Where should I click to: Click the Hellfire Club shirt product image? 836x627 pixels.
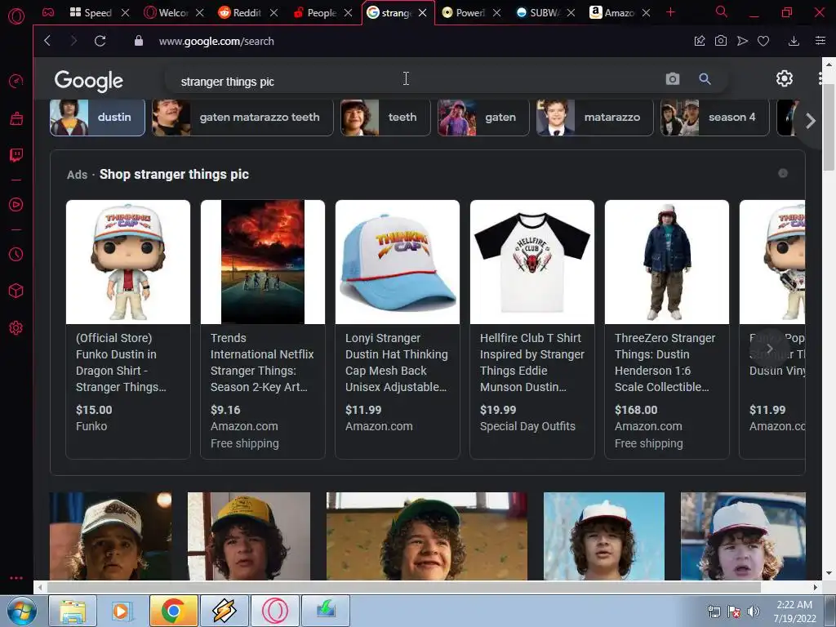coord(532,262)
